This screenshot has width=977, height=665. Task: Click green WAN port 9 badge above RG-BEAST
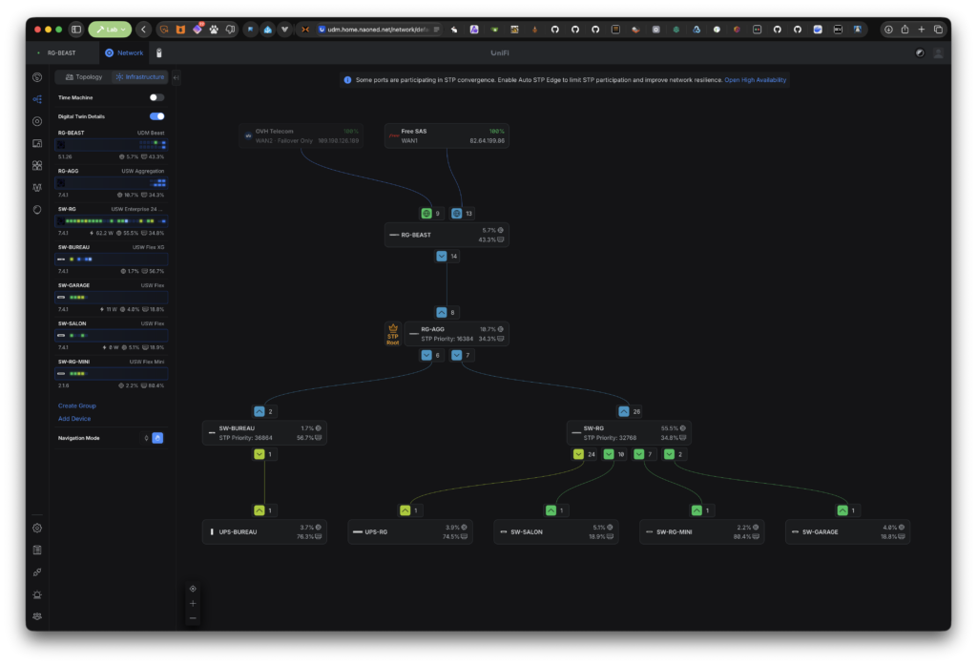[x=430, y=213]
